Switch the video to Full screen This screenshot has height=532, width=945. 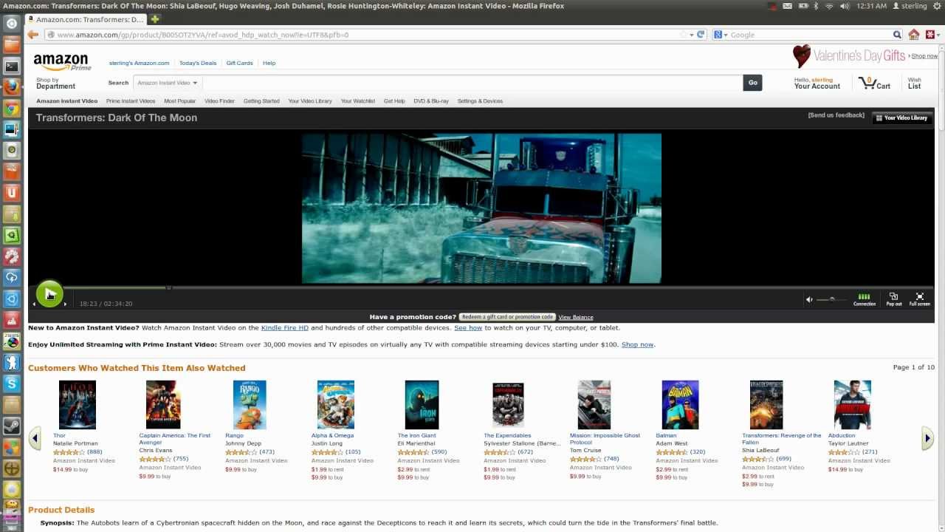919,299
